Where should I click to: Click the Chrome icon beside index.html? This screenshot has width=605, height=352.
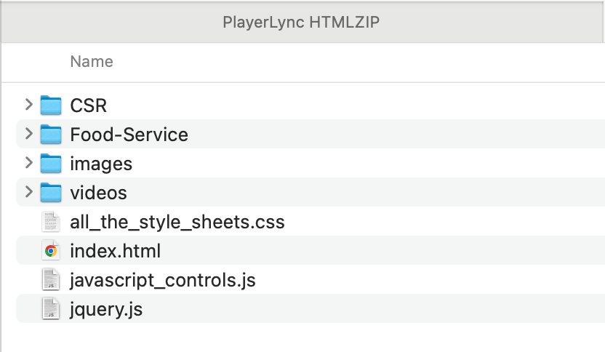[x=51, y=251]
